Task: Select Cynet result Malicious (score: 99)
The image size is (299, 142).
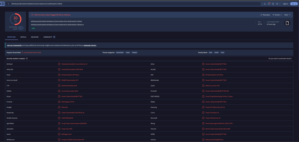Action: pos(213,86)
